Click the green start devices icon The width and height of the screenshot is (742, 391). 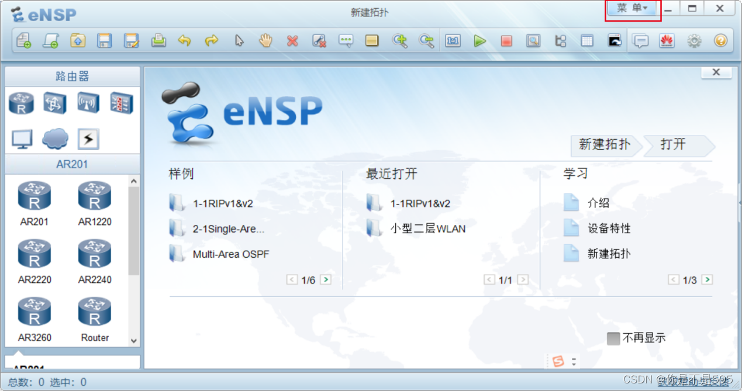(x=480, y=41)
